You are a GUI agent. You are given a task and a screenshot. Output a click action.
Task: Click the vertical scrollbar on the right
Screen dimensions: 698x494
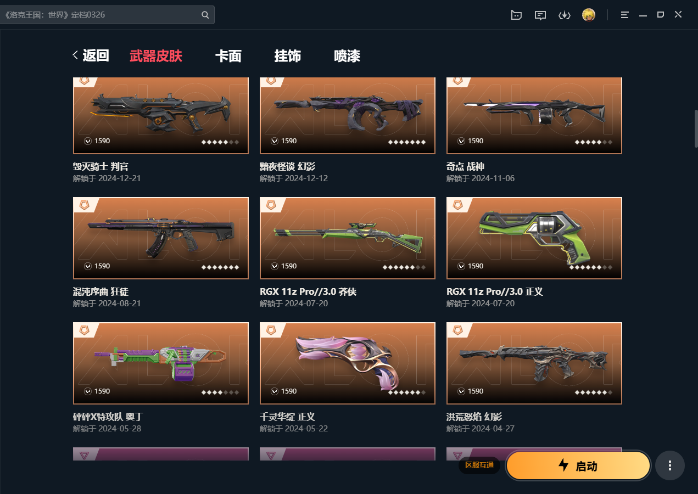[696, 128]
